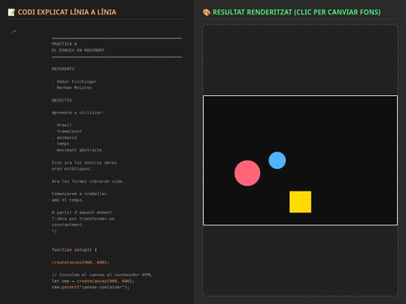Click the 'eren estàtiques.' line
The height and width of the screenshot is (304, 406).
point(71,169)
